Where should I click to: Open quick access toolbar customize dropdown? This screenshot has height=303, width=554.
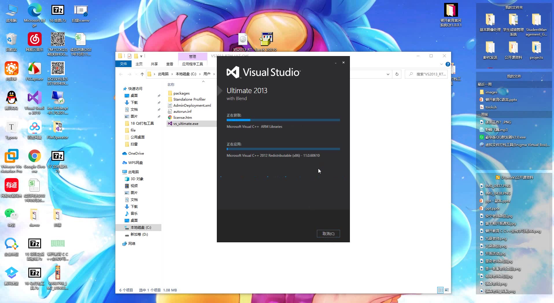click(141, 56)
